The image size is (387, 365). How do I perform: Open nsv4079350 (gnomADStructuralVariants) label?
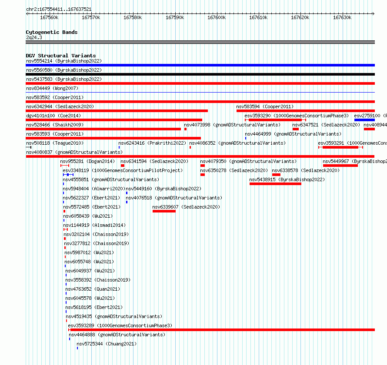pyautogui.click(x=248, y=161)
